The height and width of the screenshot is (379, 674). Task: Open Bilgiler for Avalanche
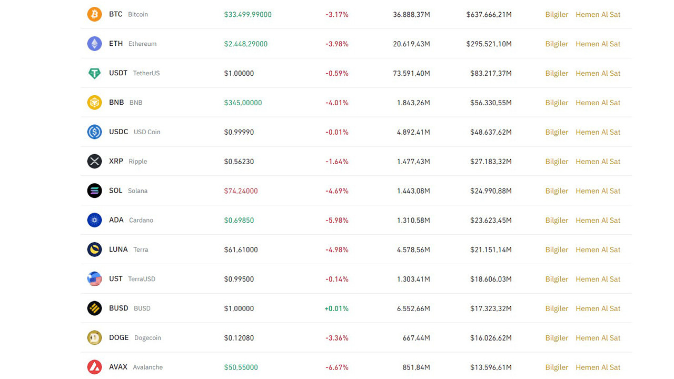pyautogui.click(x=557, y=367)
